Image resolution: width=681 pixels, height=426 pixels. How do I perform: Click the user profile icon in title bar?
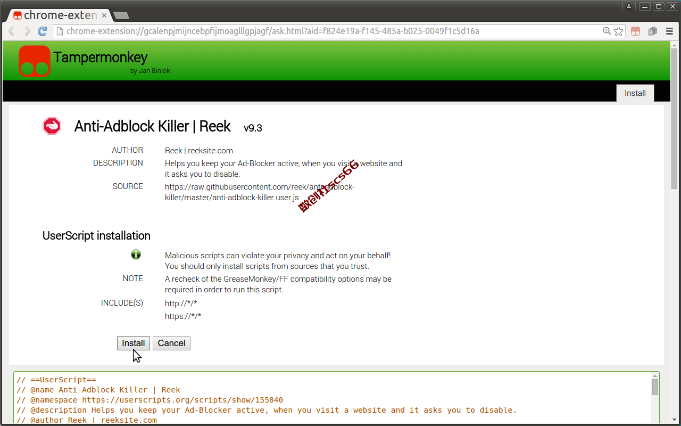click(629, 6)
